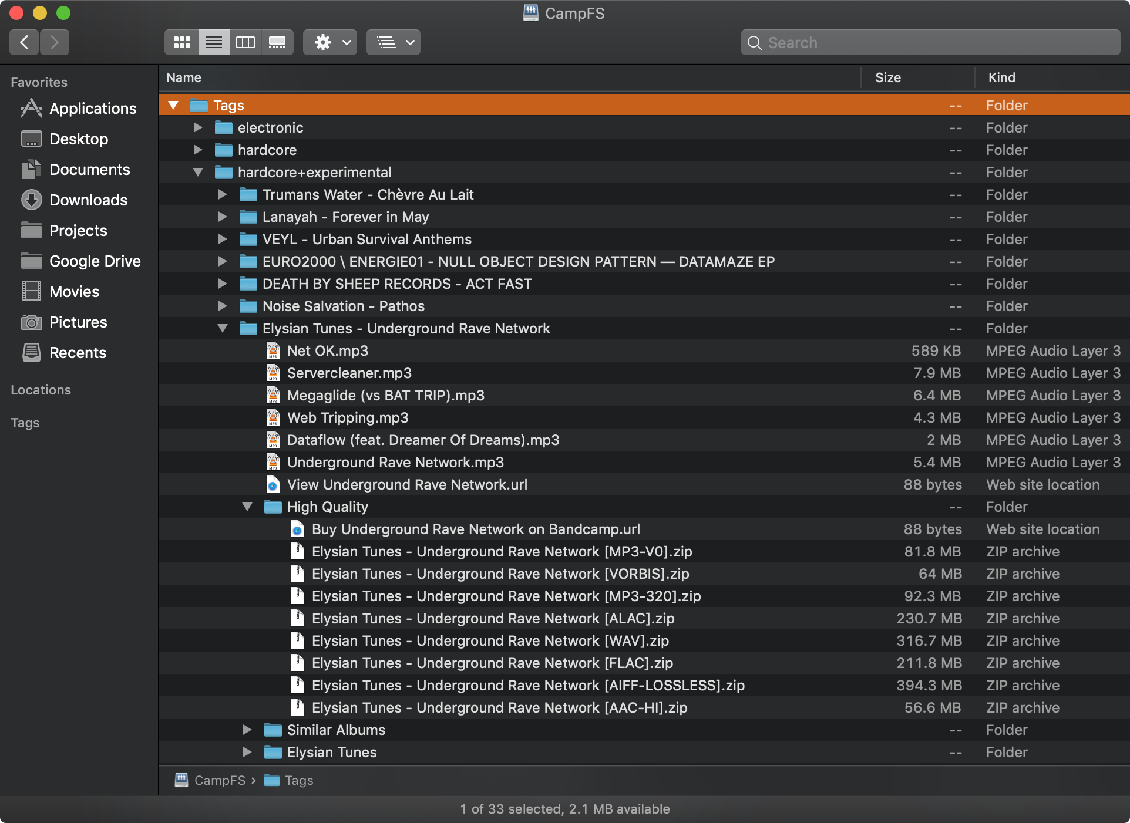Expand DEATH BY SHEEP RECORDS - ACT FAST
1130x823 pixels.
pos(223,284)
